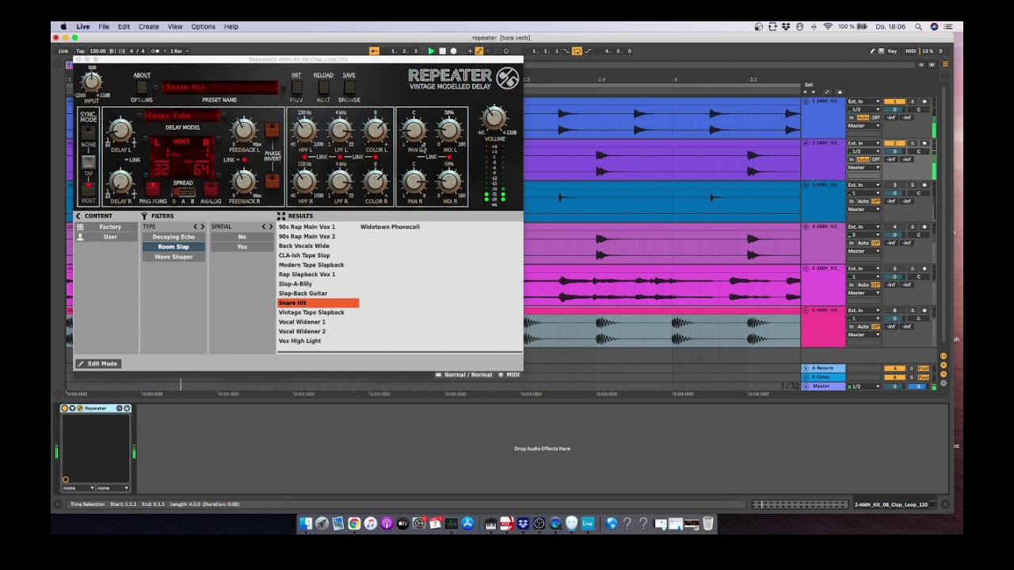
Task: Select the Snare Hit preset in results
Action: click(x=318, y=302)
